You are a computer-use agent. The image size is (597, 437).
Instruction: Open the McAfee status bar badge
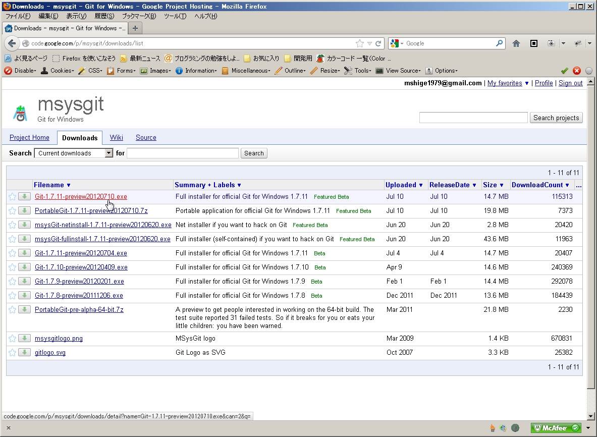[x=556, y=428]
